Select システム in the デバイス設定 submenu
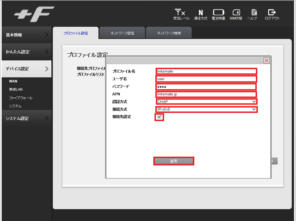 (15, 106)
